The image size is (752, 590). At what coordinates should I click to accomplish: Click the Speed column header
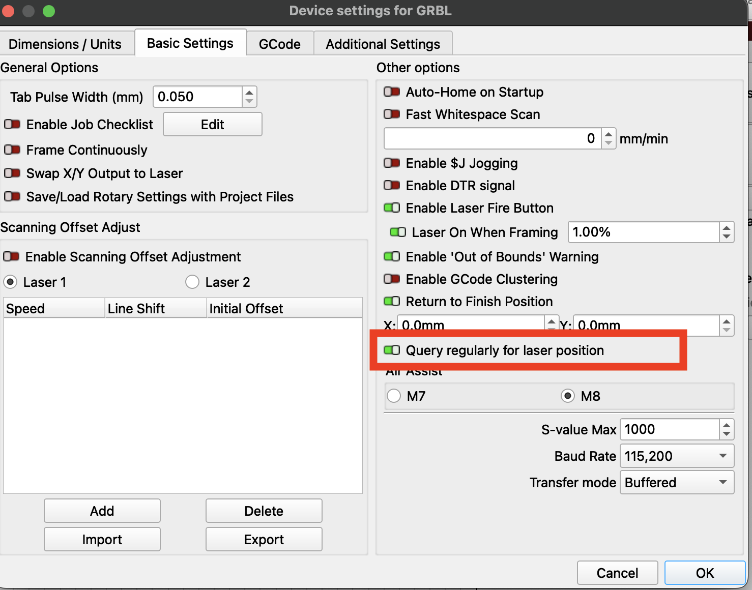point(54,308)
